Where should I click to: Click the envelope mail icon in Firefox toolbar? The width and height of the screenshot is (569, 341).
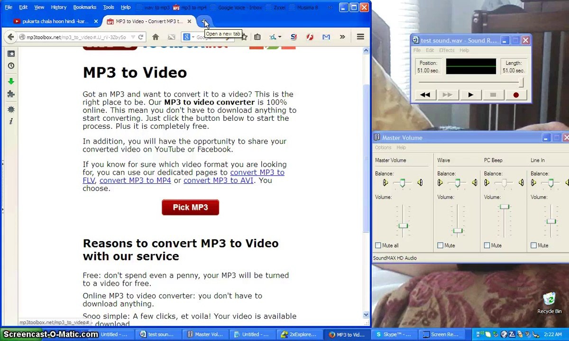click(x=171, y=37)
